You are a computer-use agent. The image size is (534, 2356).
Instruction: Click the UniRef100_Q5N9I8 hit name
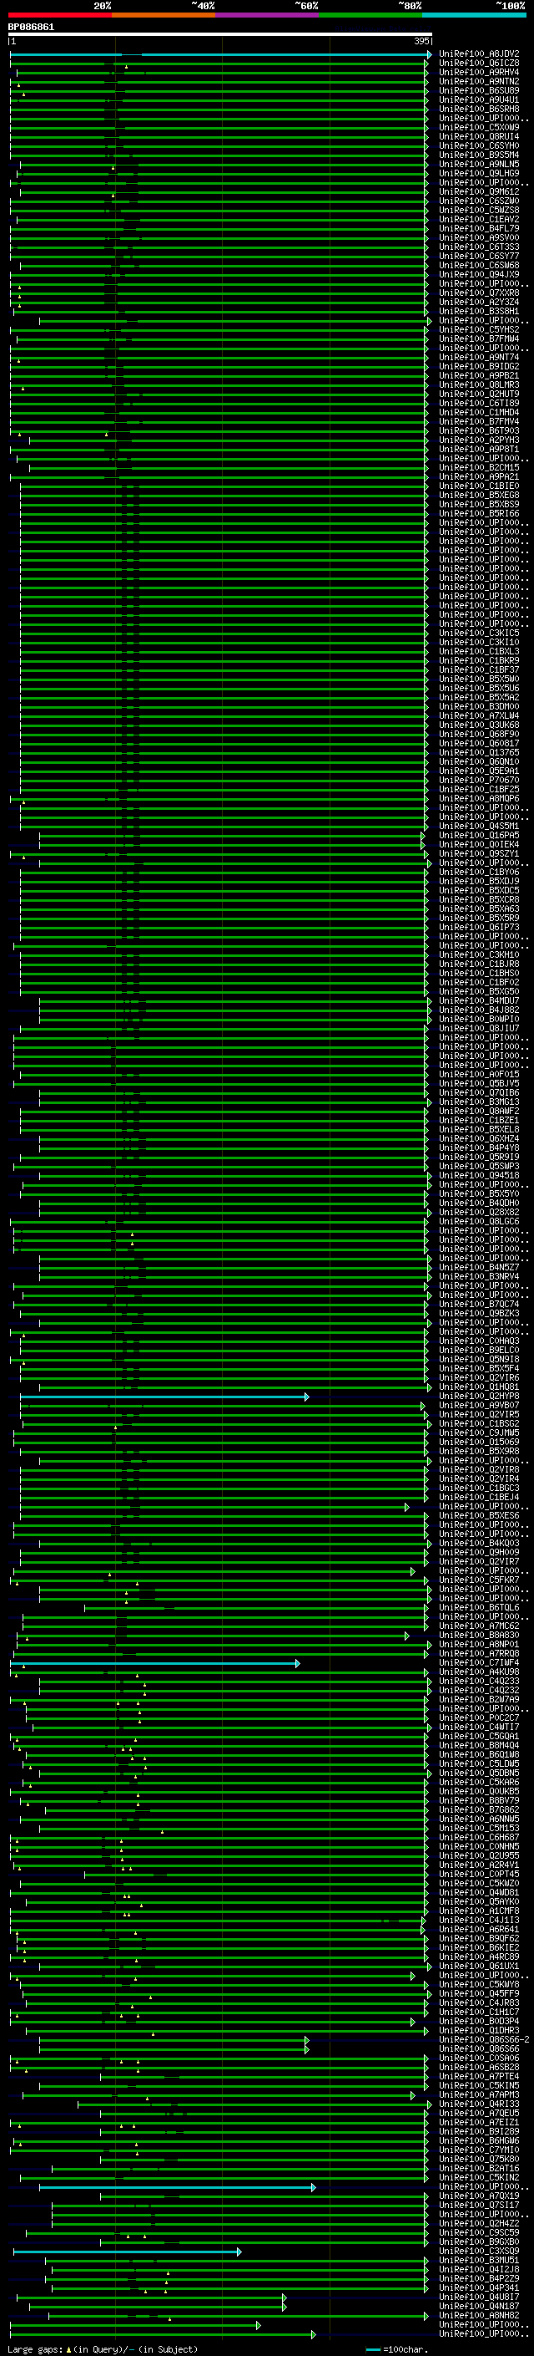(x=479, y=1359)
